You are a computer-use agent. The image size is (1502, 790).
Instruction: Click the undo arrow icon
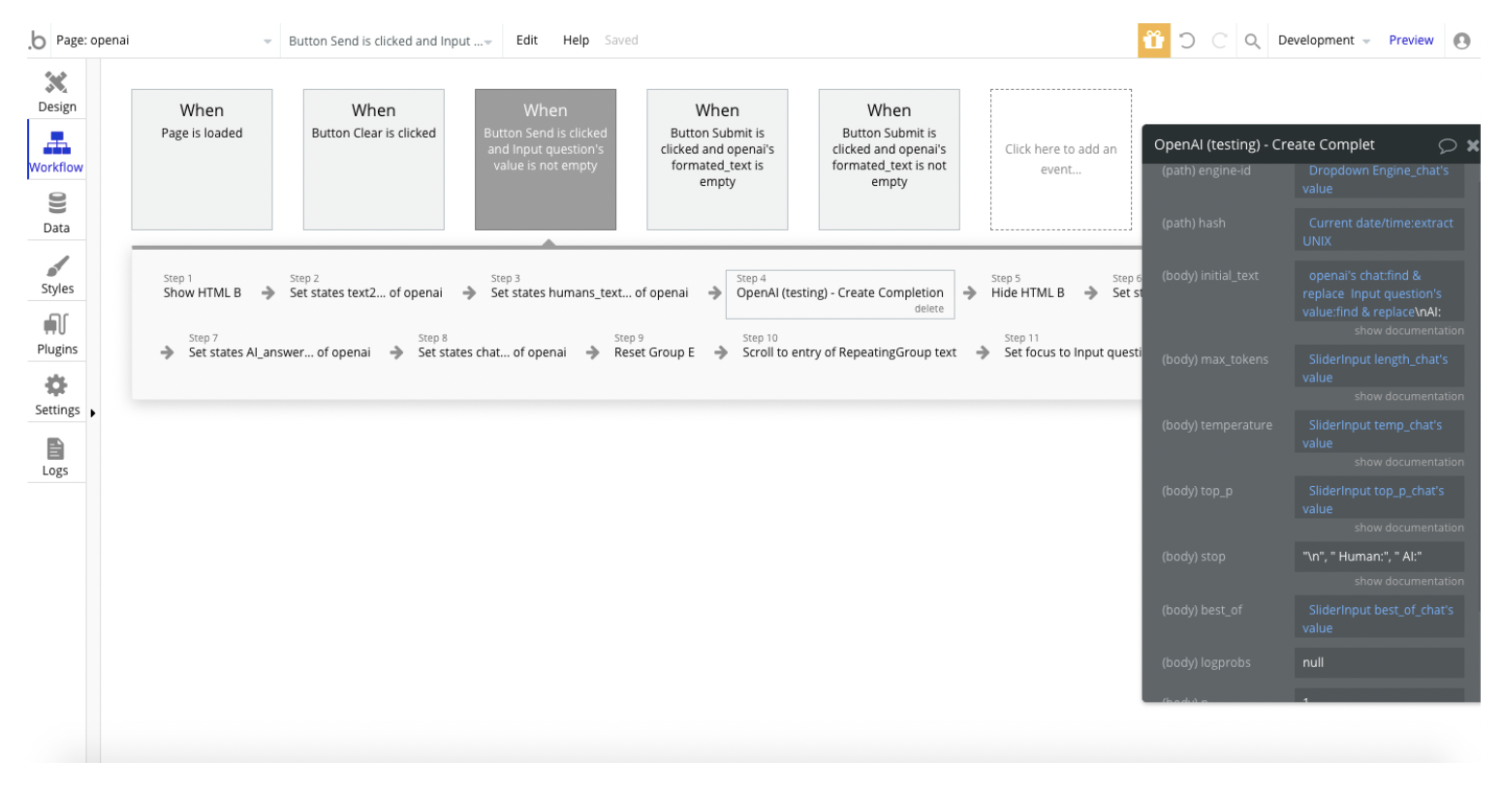pyautogui.click(x=1187, y=41)
